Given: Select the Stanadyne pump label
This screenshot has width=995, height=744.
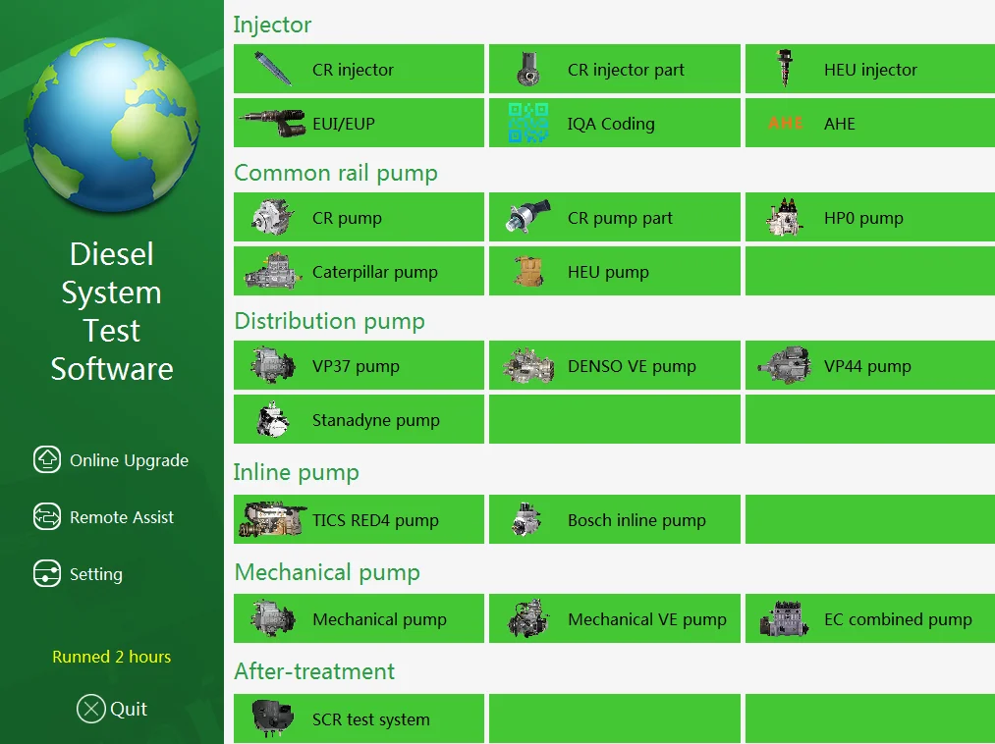Looking at the screenshot, I should pyautogui.click(x=375, y=420).
